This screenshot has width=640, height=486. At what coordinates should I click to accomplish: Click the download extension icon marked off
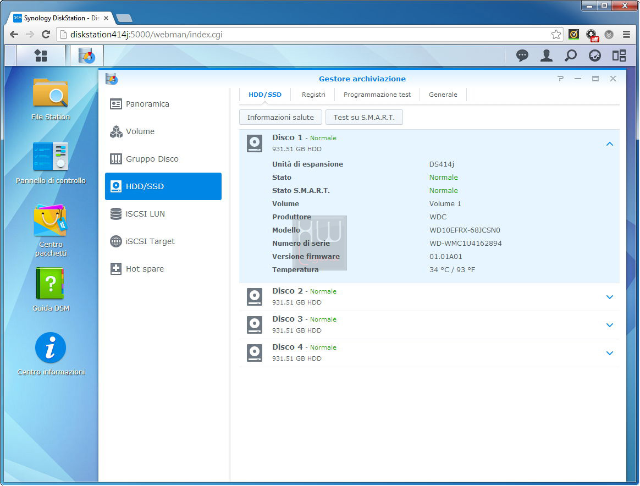pyautogui.click(x=592, y=36)
